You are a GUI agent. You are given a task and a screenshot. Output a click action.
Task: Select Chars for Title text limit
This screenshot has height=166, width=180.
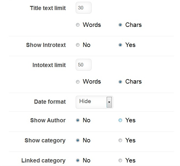click(x=120, y=25)
